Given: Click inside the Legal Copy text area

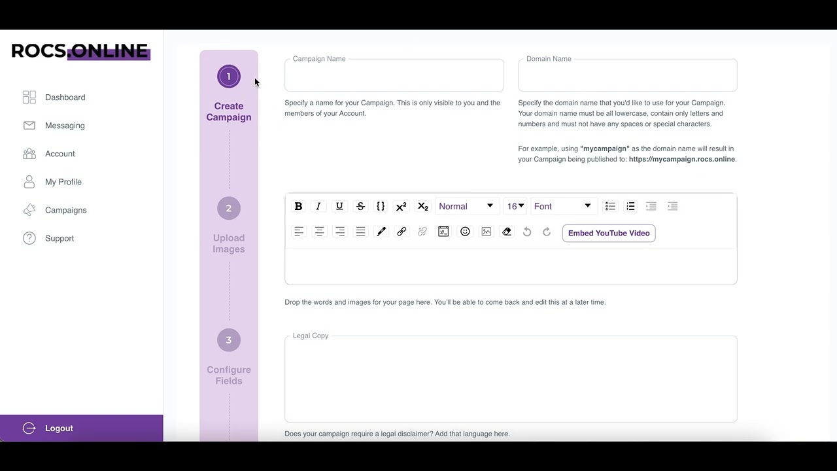Looking at the screenshot, I should 511,379.
